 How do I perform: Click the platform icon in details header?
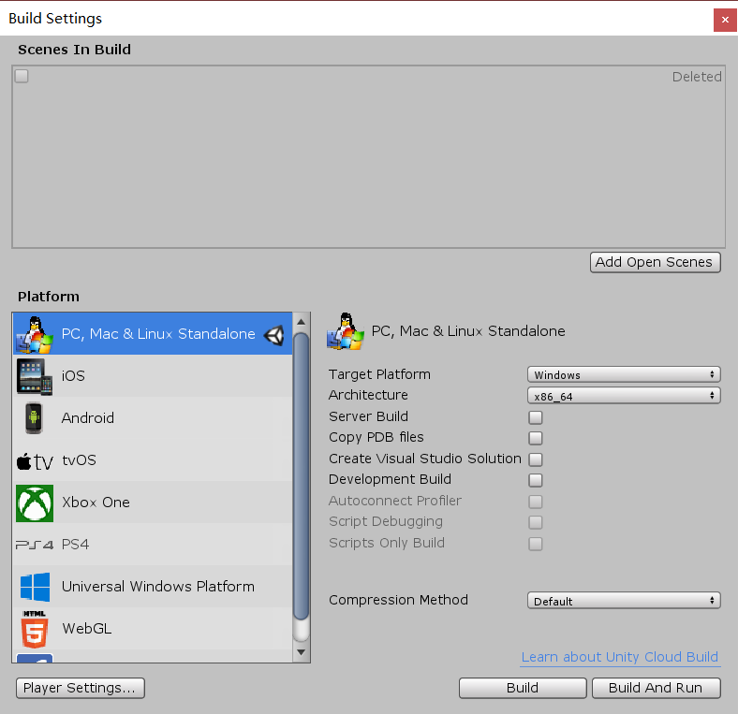[346, 331]
